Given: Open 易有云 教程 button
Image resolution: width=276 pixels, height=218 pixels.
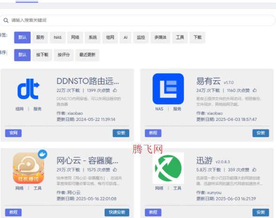Looking at the screenshot, I should coord(153,133).
